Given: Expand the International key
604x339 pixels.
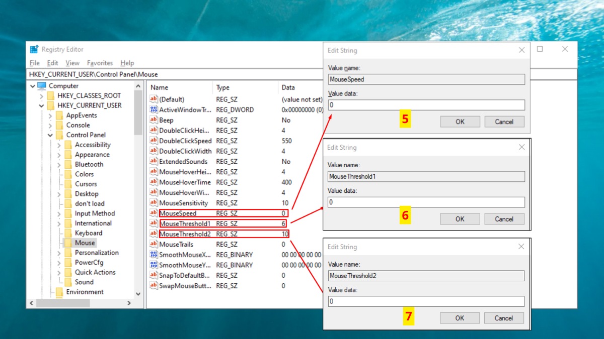Looking at the screenshot, I should pos(59,223).
